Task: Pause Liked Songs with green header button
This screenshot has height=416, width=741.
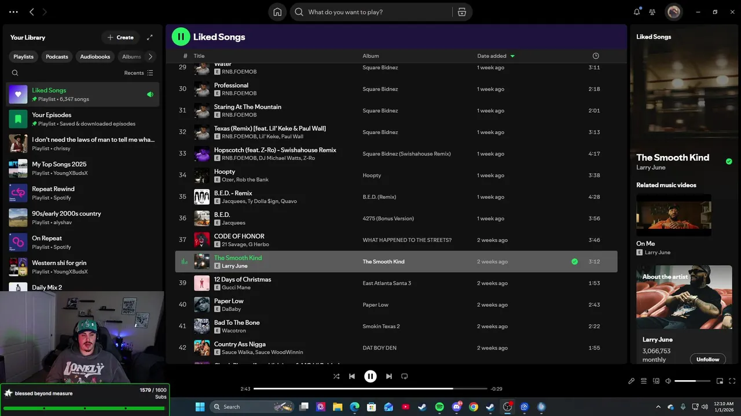Action: point(181,36)
